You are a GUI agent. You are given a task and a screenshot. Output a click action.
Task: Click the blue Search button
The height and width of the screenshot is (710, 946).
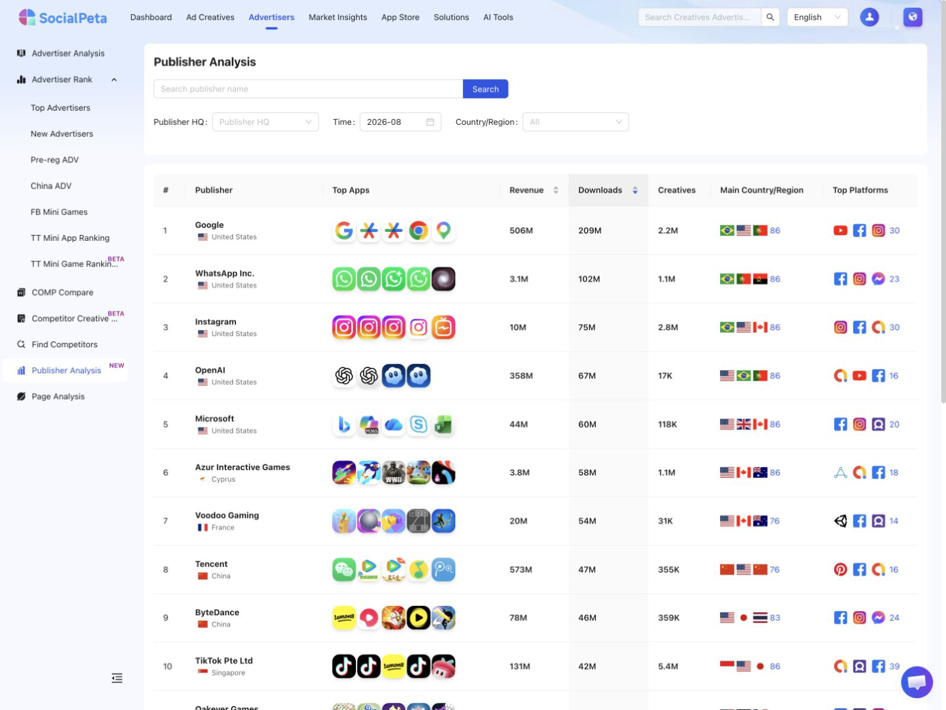pos(485,89)
